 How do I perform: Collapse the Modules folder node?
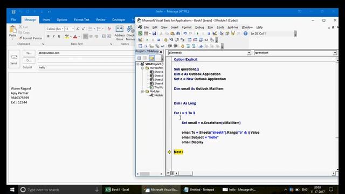tap(142, 91)
